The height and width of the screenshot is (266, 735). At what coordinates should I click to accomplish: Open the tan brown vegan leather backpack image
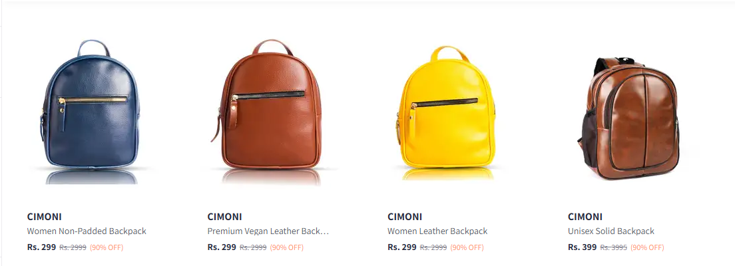(270, 112)
